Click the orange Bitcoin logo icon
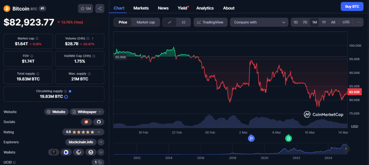Image resolution: width=369 pixels, height=165 pixels. click(x=6, y=9)
